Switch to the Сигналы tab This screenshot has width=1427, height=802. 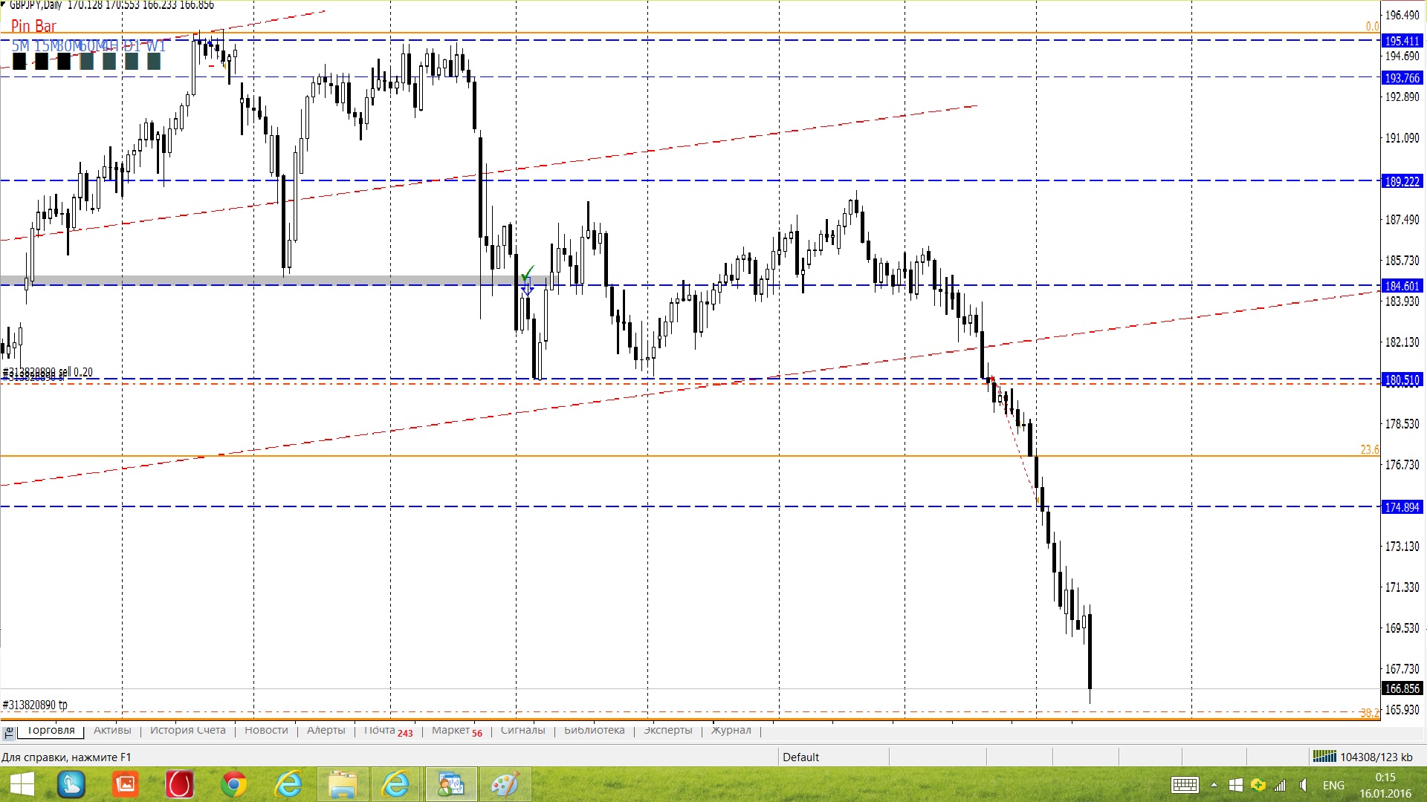point(522,730)
